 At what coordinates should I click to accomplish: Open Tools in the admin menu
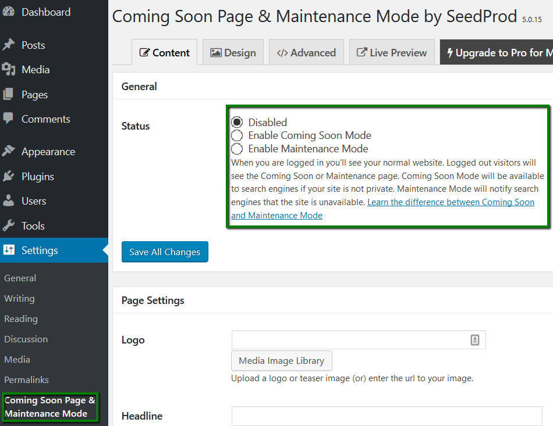pos(54,225)
